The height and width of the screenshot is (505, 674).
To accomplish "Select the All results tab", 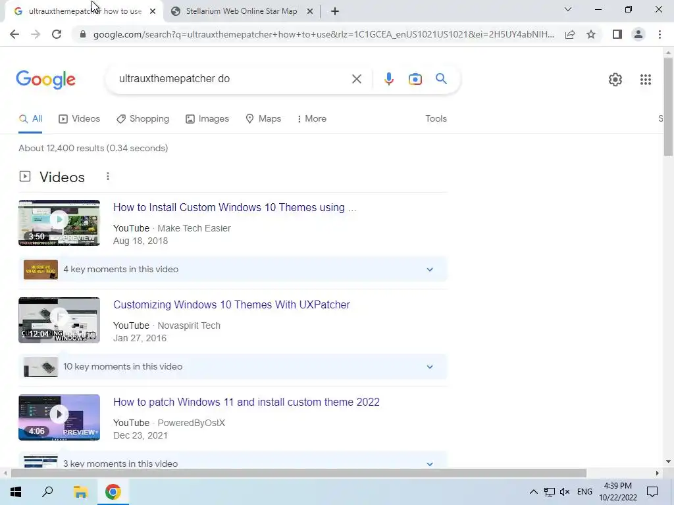I will pyautogui.click(x=30, y=119).
